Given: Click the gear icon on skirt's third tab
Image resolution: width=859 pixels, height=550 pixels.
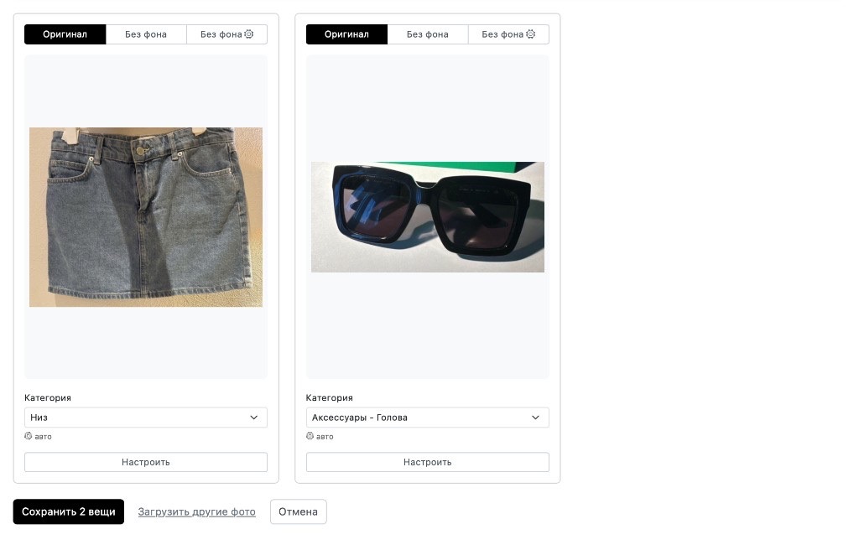Looking at the screenshot, I should (x=248, y=34).
